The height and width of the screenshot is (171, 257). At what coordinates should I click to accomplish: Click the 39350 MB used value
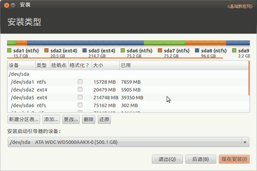pos(132,97)
